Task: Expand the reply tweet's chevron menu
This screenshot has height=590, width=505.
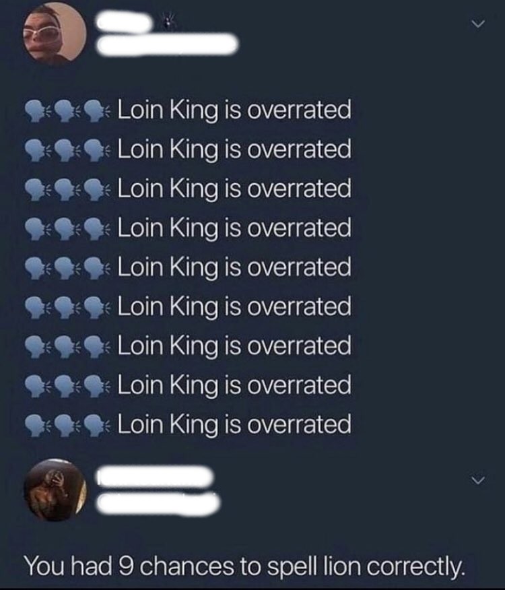Action: (x=478, y=480)
